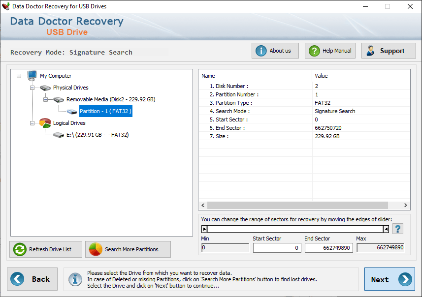This screenshot has height=297, width=422.
Task: Click the value '229.92 GB' in Size row
Action: [327, 136]
